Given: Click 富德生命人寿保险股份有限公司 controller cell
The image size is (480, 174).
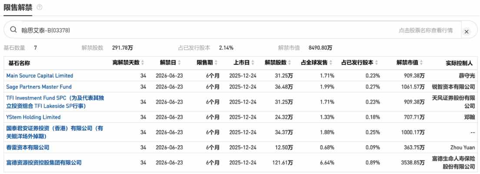Looking at the screenshot, I should pos(453,162).
